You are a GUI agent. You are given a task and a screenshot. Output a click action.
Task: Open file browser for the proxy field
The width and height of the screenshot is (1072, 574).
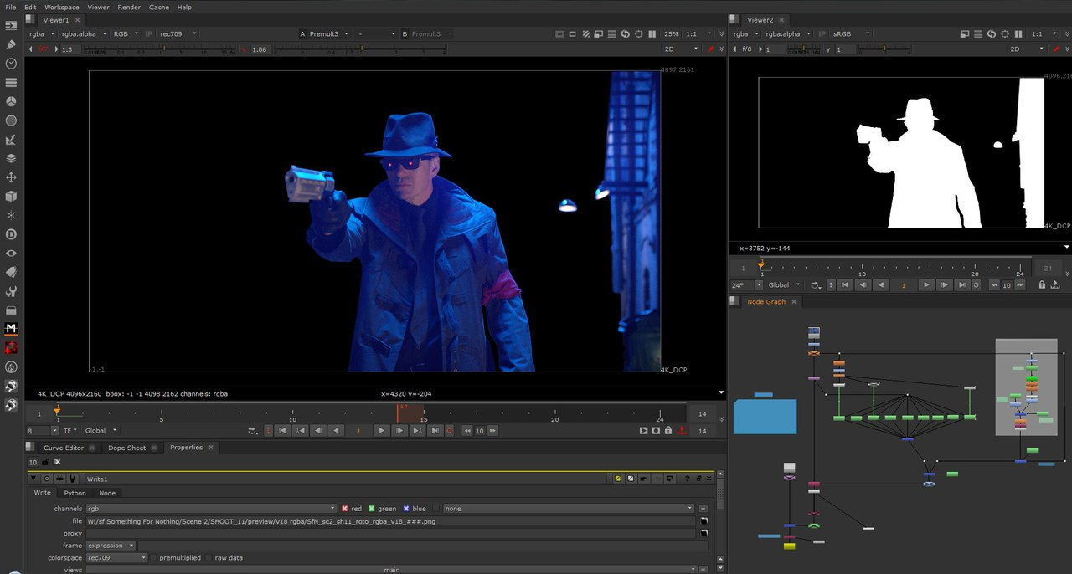pyautogui.click(x=704, y=533)
